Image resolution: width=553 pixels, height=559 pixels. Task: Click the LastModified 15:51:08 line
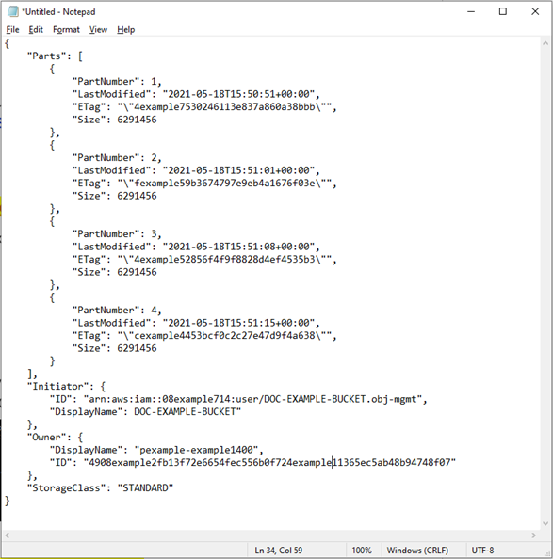[x=196, y=247]
